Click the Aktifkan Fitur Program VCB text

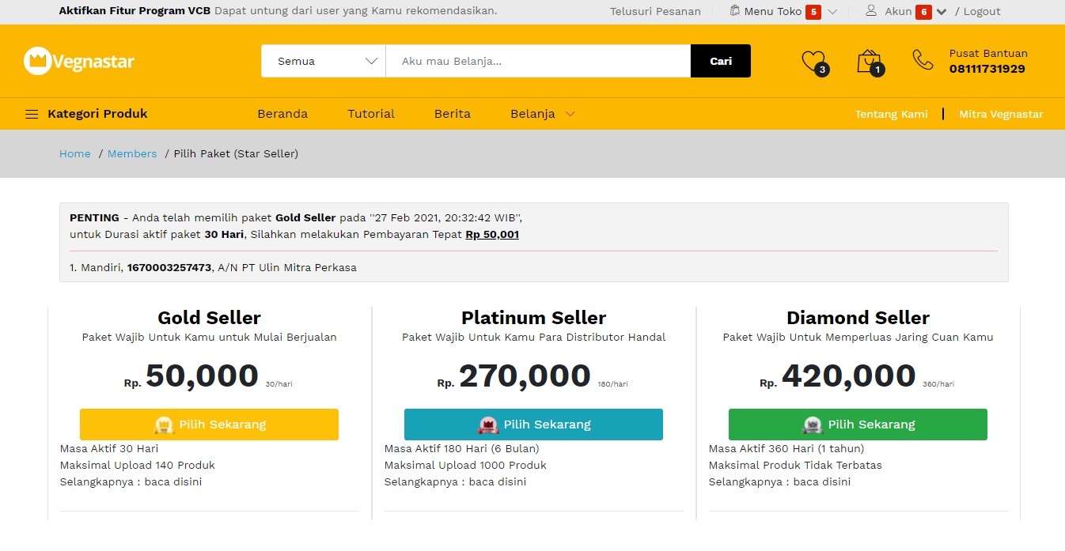[x=135, y=10]
